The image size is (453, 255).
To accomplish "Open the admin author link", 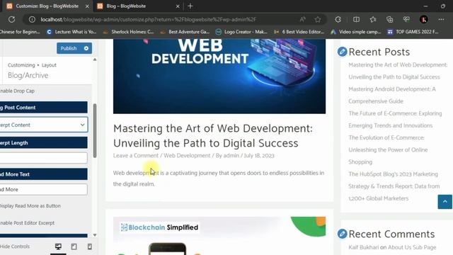I will click(231, 156).
